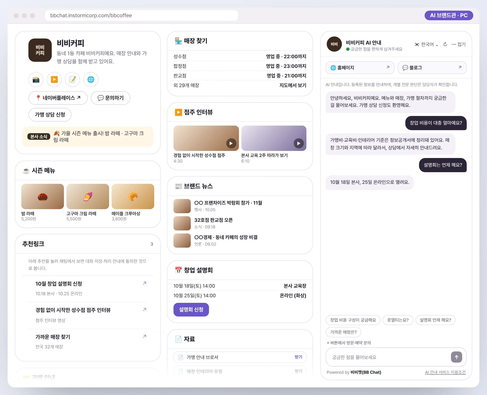Click the 밤 라떼 menu thumbnail
The height and width of the screenshot is (395, 487).
point(43,196)
